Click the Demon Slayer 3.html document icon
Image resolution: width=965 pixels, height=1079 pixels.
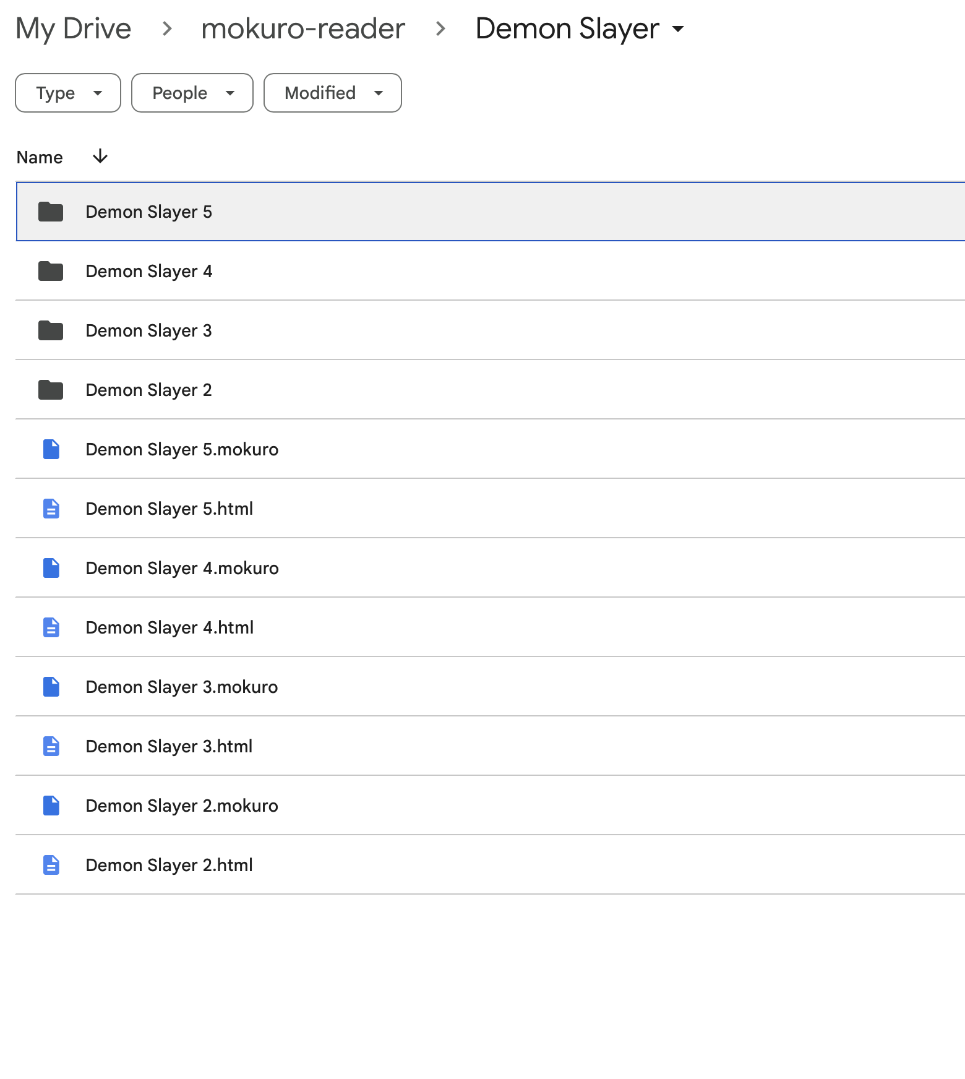pos(51,746)
